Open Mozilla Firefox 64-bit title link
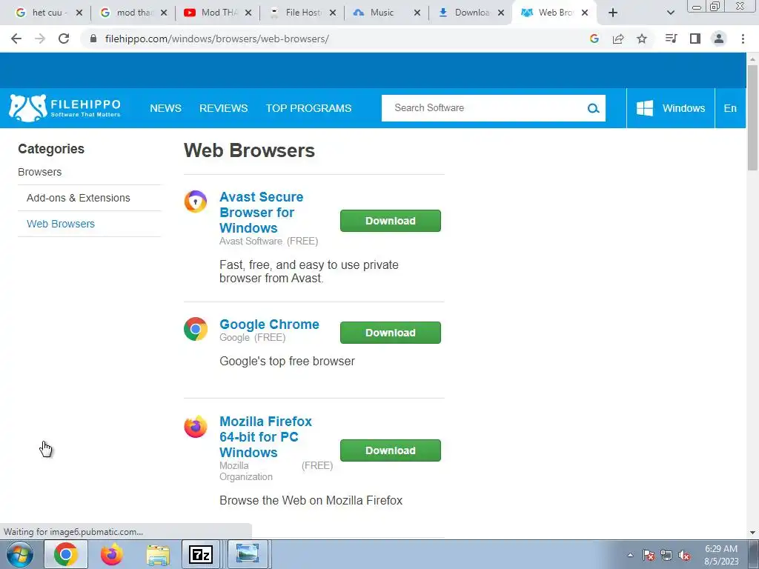Screen dimensions: 759x569 coord(266,437)
